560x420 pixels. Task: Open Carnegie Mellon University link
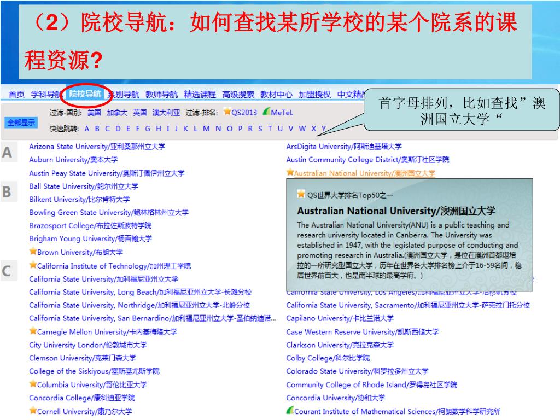107,332
